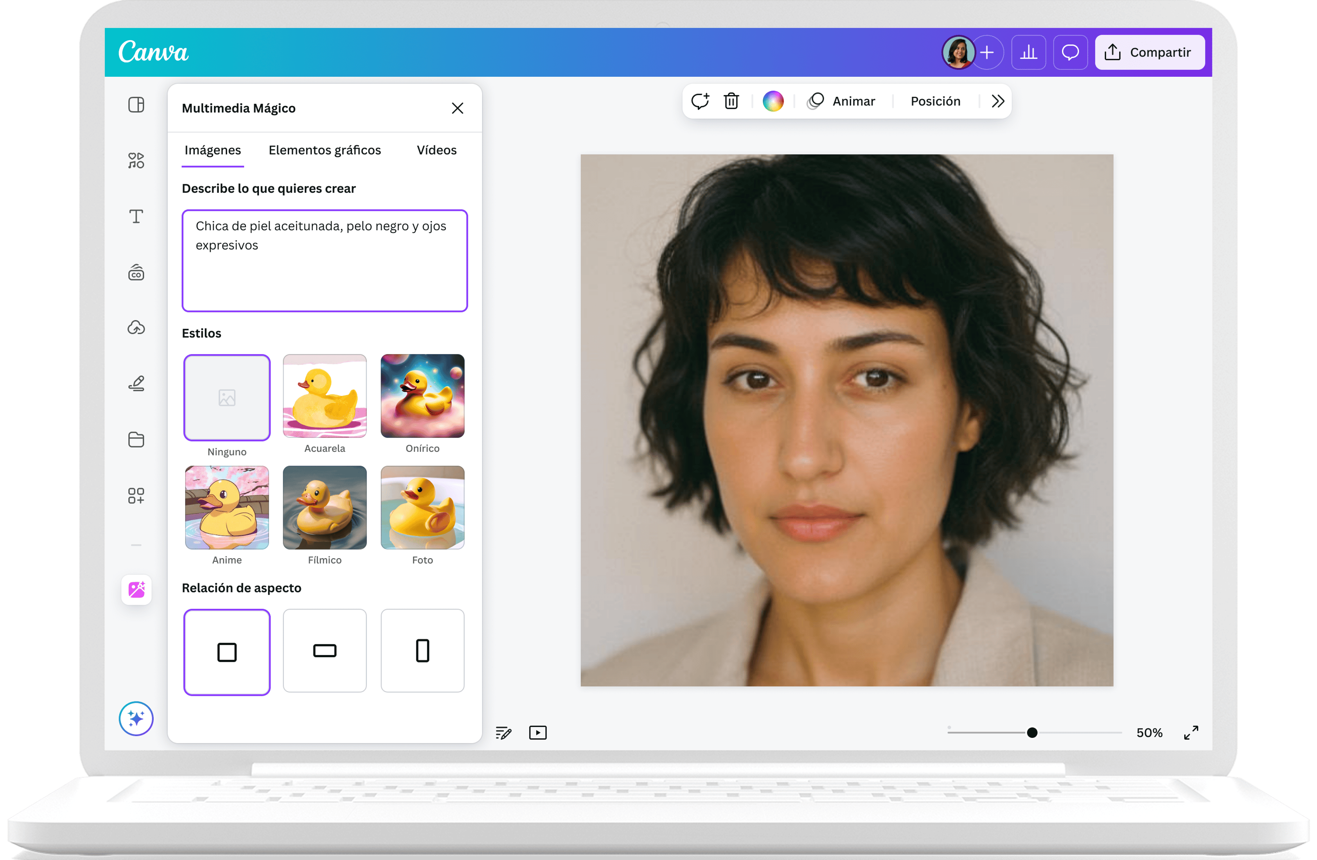The image size is (1317, 860).
Task: Click the Compartir button
Action: pos(1150,53)
